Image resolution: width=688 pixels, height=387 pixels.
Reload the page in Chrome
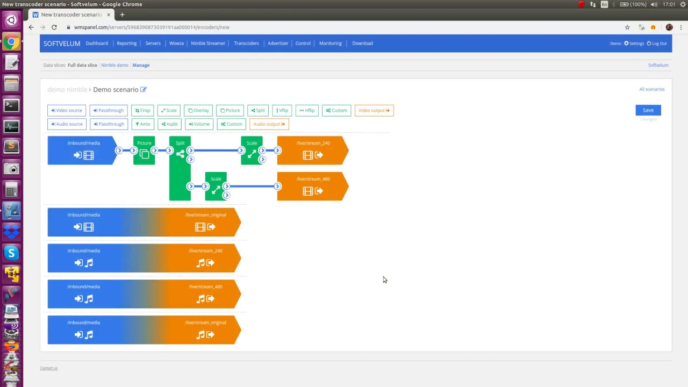54,27
